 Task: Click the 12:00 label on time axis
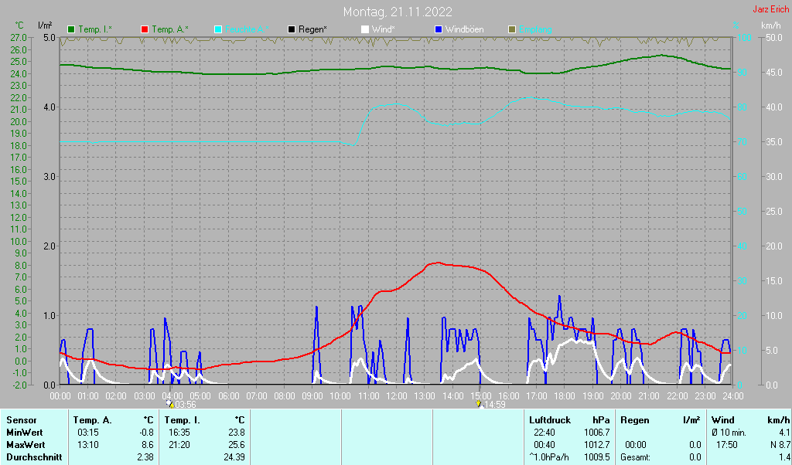click(396, 395)
